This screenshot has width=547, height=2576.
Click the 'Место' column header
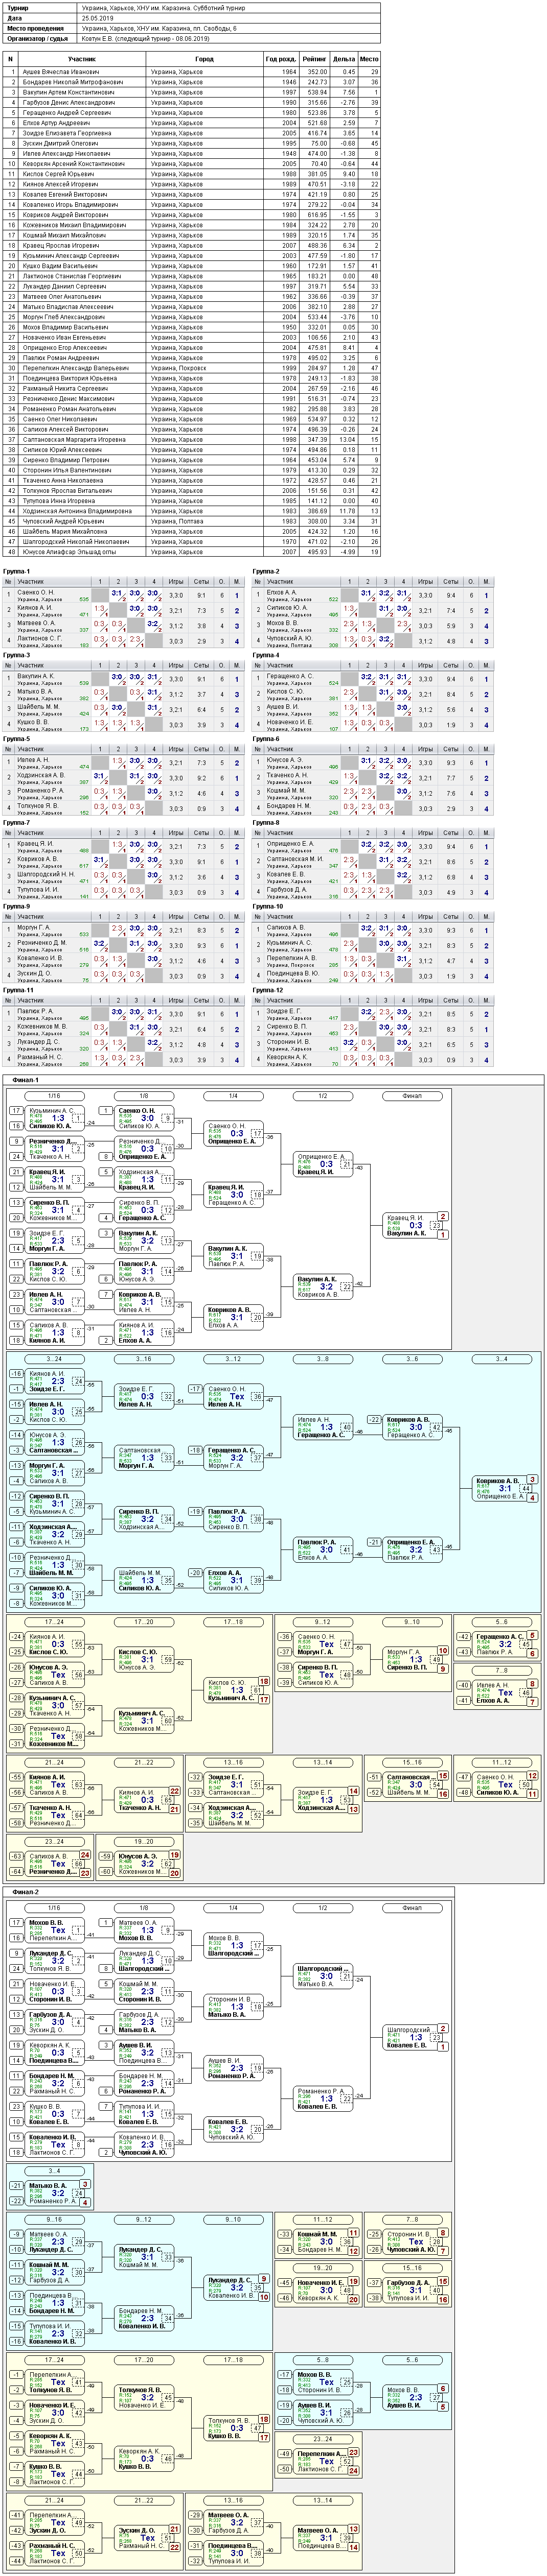point(369,59)
